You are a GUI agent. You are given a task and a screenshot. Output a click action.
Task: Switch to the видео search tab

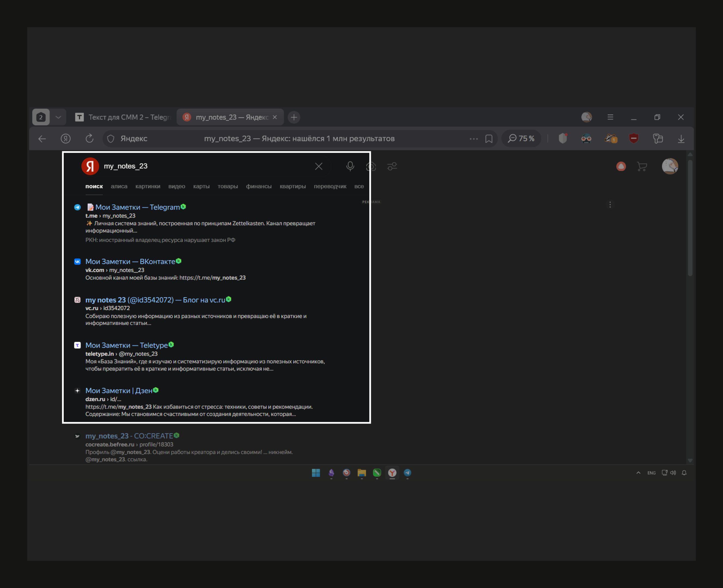tap(176, 186)
